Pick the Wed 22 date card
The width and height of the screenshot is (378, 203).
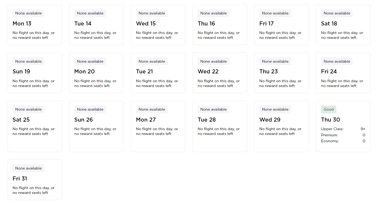(220, 73)
